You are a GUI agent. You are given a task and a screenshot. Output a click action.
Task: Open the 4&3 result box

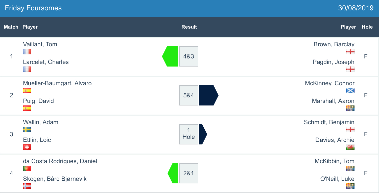coord(189,56)
